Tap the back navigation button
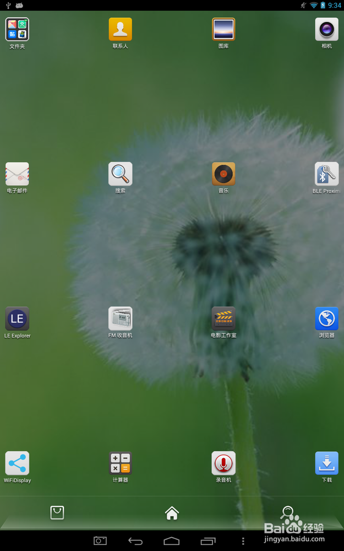The height and width of the screenshot is (551, 344). pos(135,541)
